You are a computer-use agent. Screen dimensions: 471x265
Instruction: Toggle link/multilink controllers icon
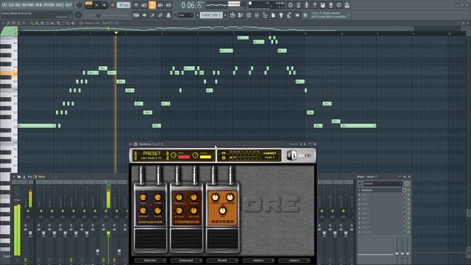(160, 15)
